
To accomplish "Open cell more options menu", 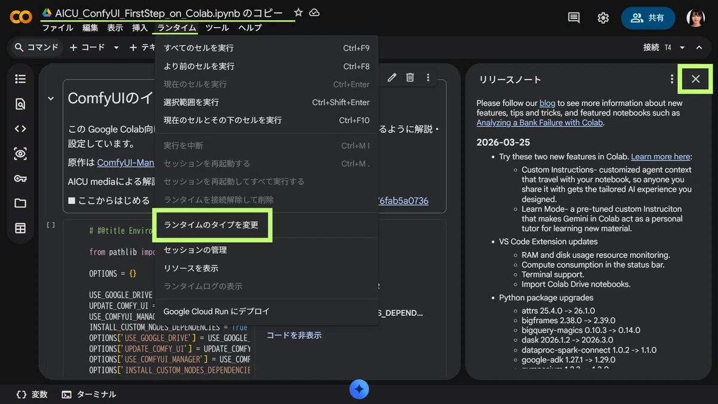I will click(x=428, y=77).
